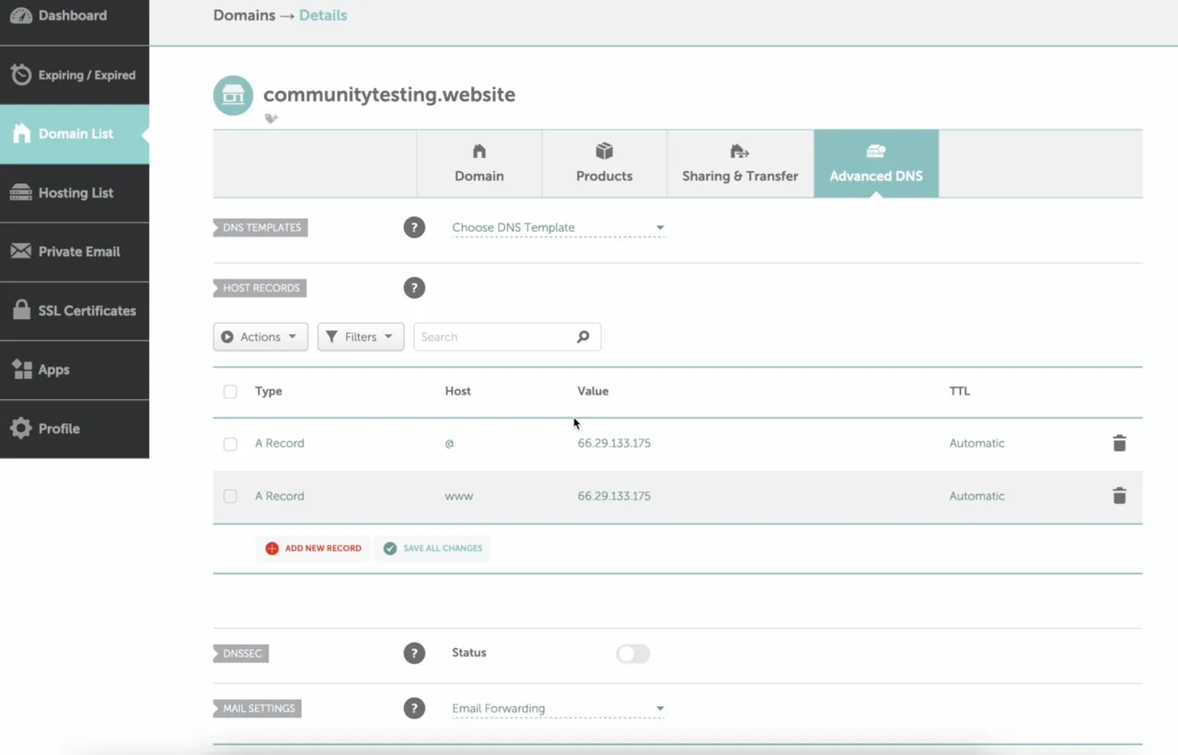Screen dimensions: 1178x755
Task: Delete the @ A Record via trash icon
Action: click(x=1119, y=443)
